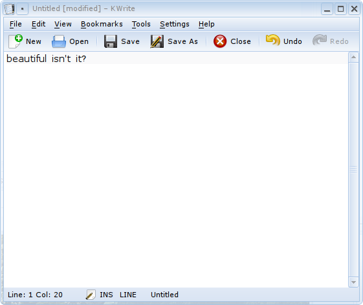Click in the empty editor area below text
Screen dimensions: 363x305
(x=176, y=176)
